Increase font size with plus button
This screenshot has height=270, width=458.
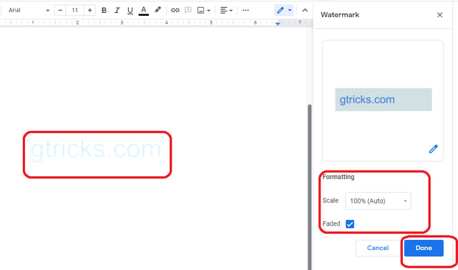click(89, 11)
